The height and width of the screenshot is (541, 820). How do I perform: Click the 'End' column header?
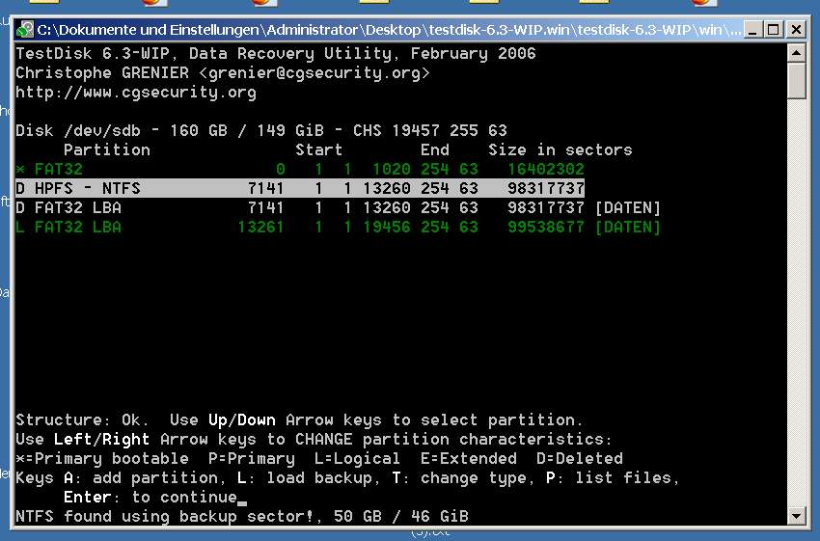[434, 150]
